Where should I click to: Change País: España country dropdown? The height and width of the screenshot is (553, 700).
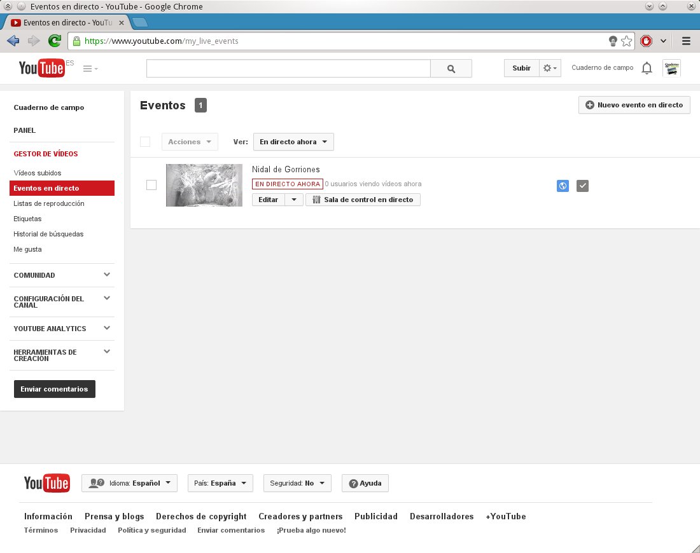[x=220, y=483]
